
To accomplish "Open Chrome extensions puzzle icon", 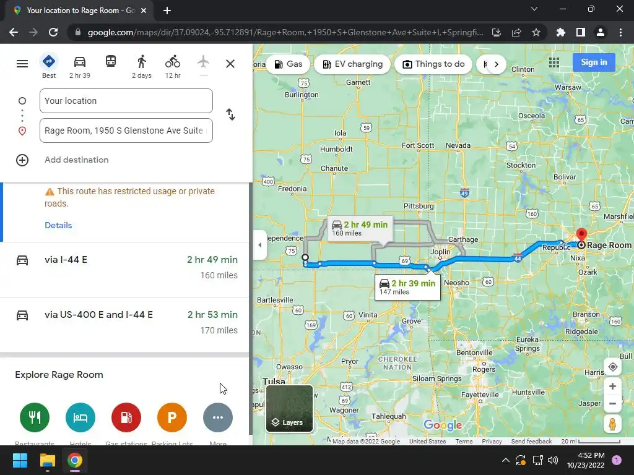I will (561, 32).
